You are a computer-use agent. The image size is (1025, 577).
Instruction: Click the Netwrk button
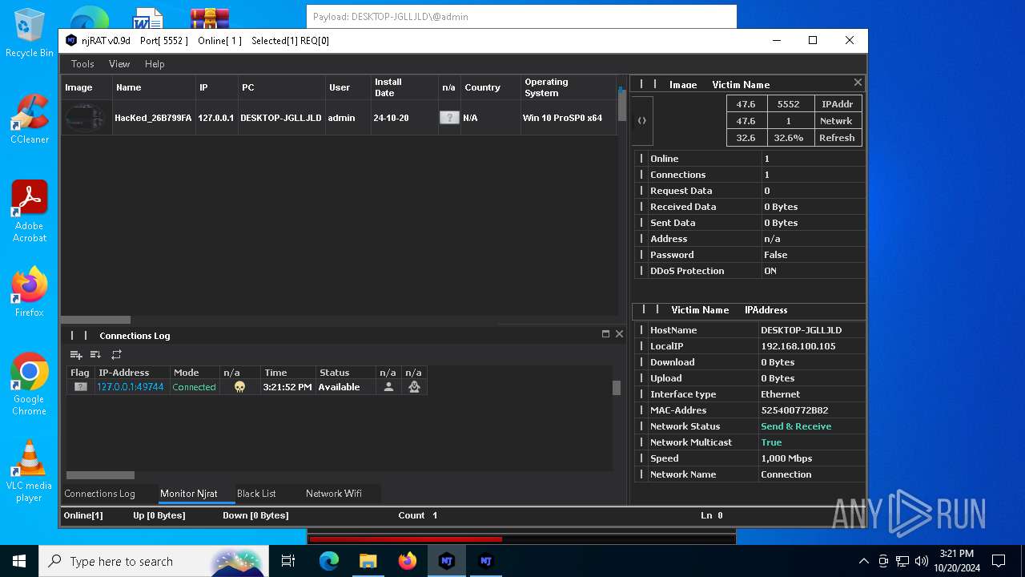point(838,121)
